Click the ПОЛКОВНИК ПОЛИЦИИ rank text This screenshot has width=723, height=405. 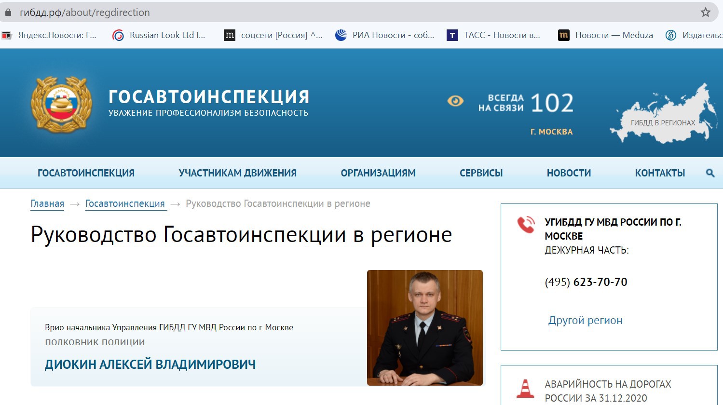tap(95, 342)
